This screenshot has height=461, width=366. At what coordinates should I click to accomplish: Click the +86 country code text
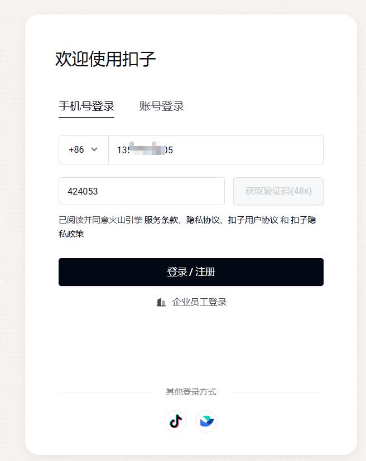[x=76, y=149]
